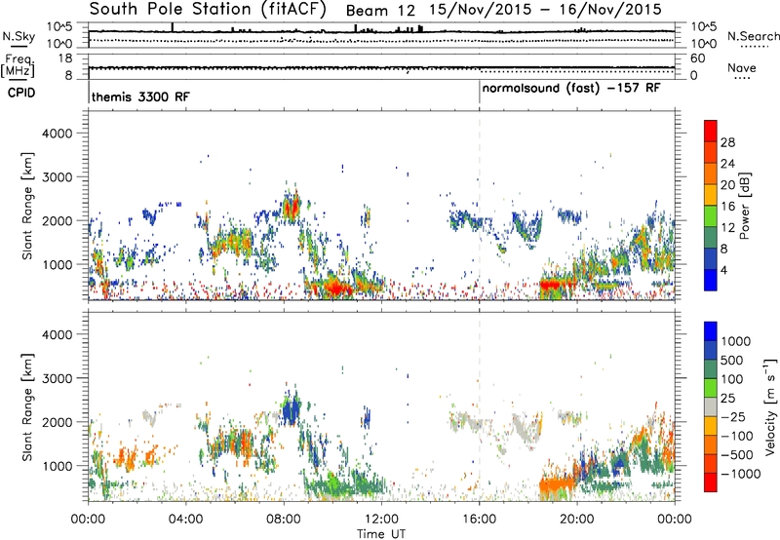Click the "18" frequency axis tick
Image resolution: width=780 pixels, height=540 pixels.
point(65,58)
